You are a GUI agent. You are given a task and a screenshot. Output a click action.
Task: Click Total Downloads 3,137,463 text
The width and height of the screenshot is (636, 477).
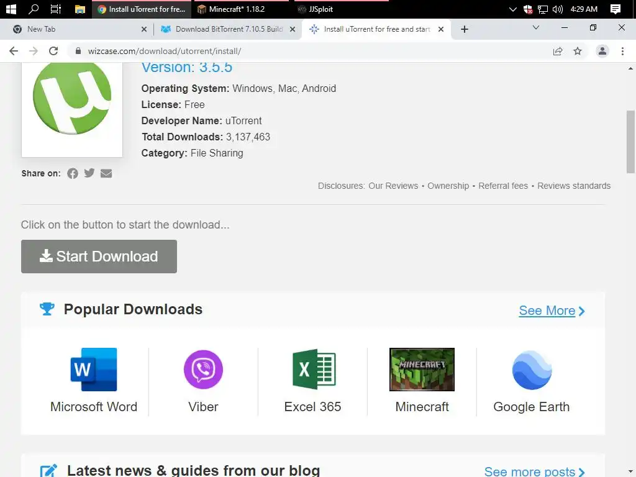[x=206, y=137]
